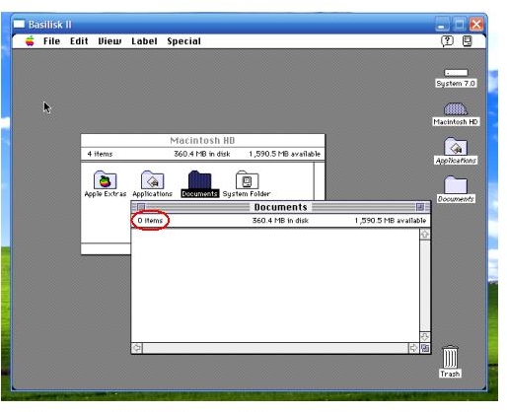Click the Basilisk II title bar icon
Screen dimensions: 507x412
pos(19,24)
